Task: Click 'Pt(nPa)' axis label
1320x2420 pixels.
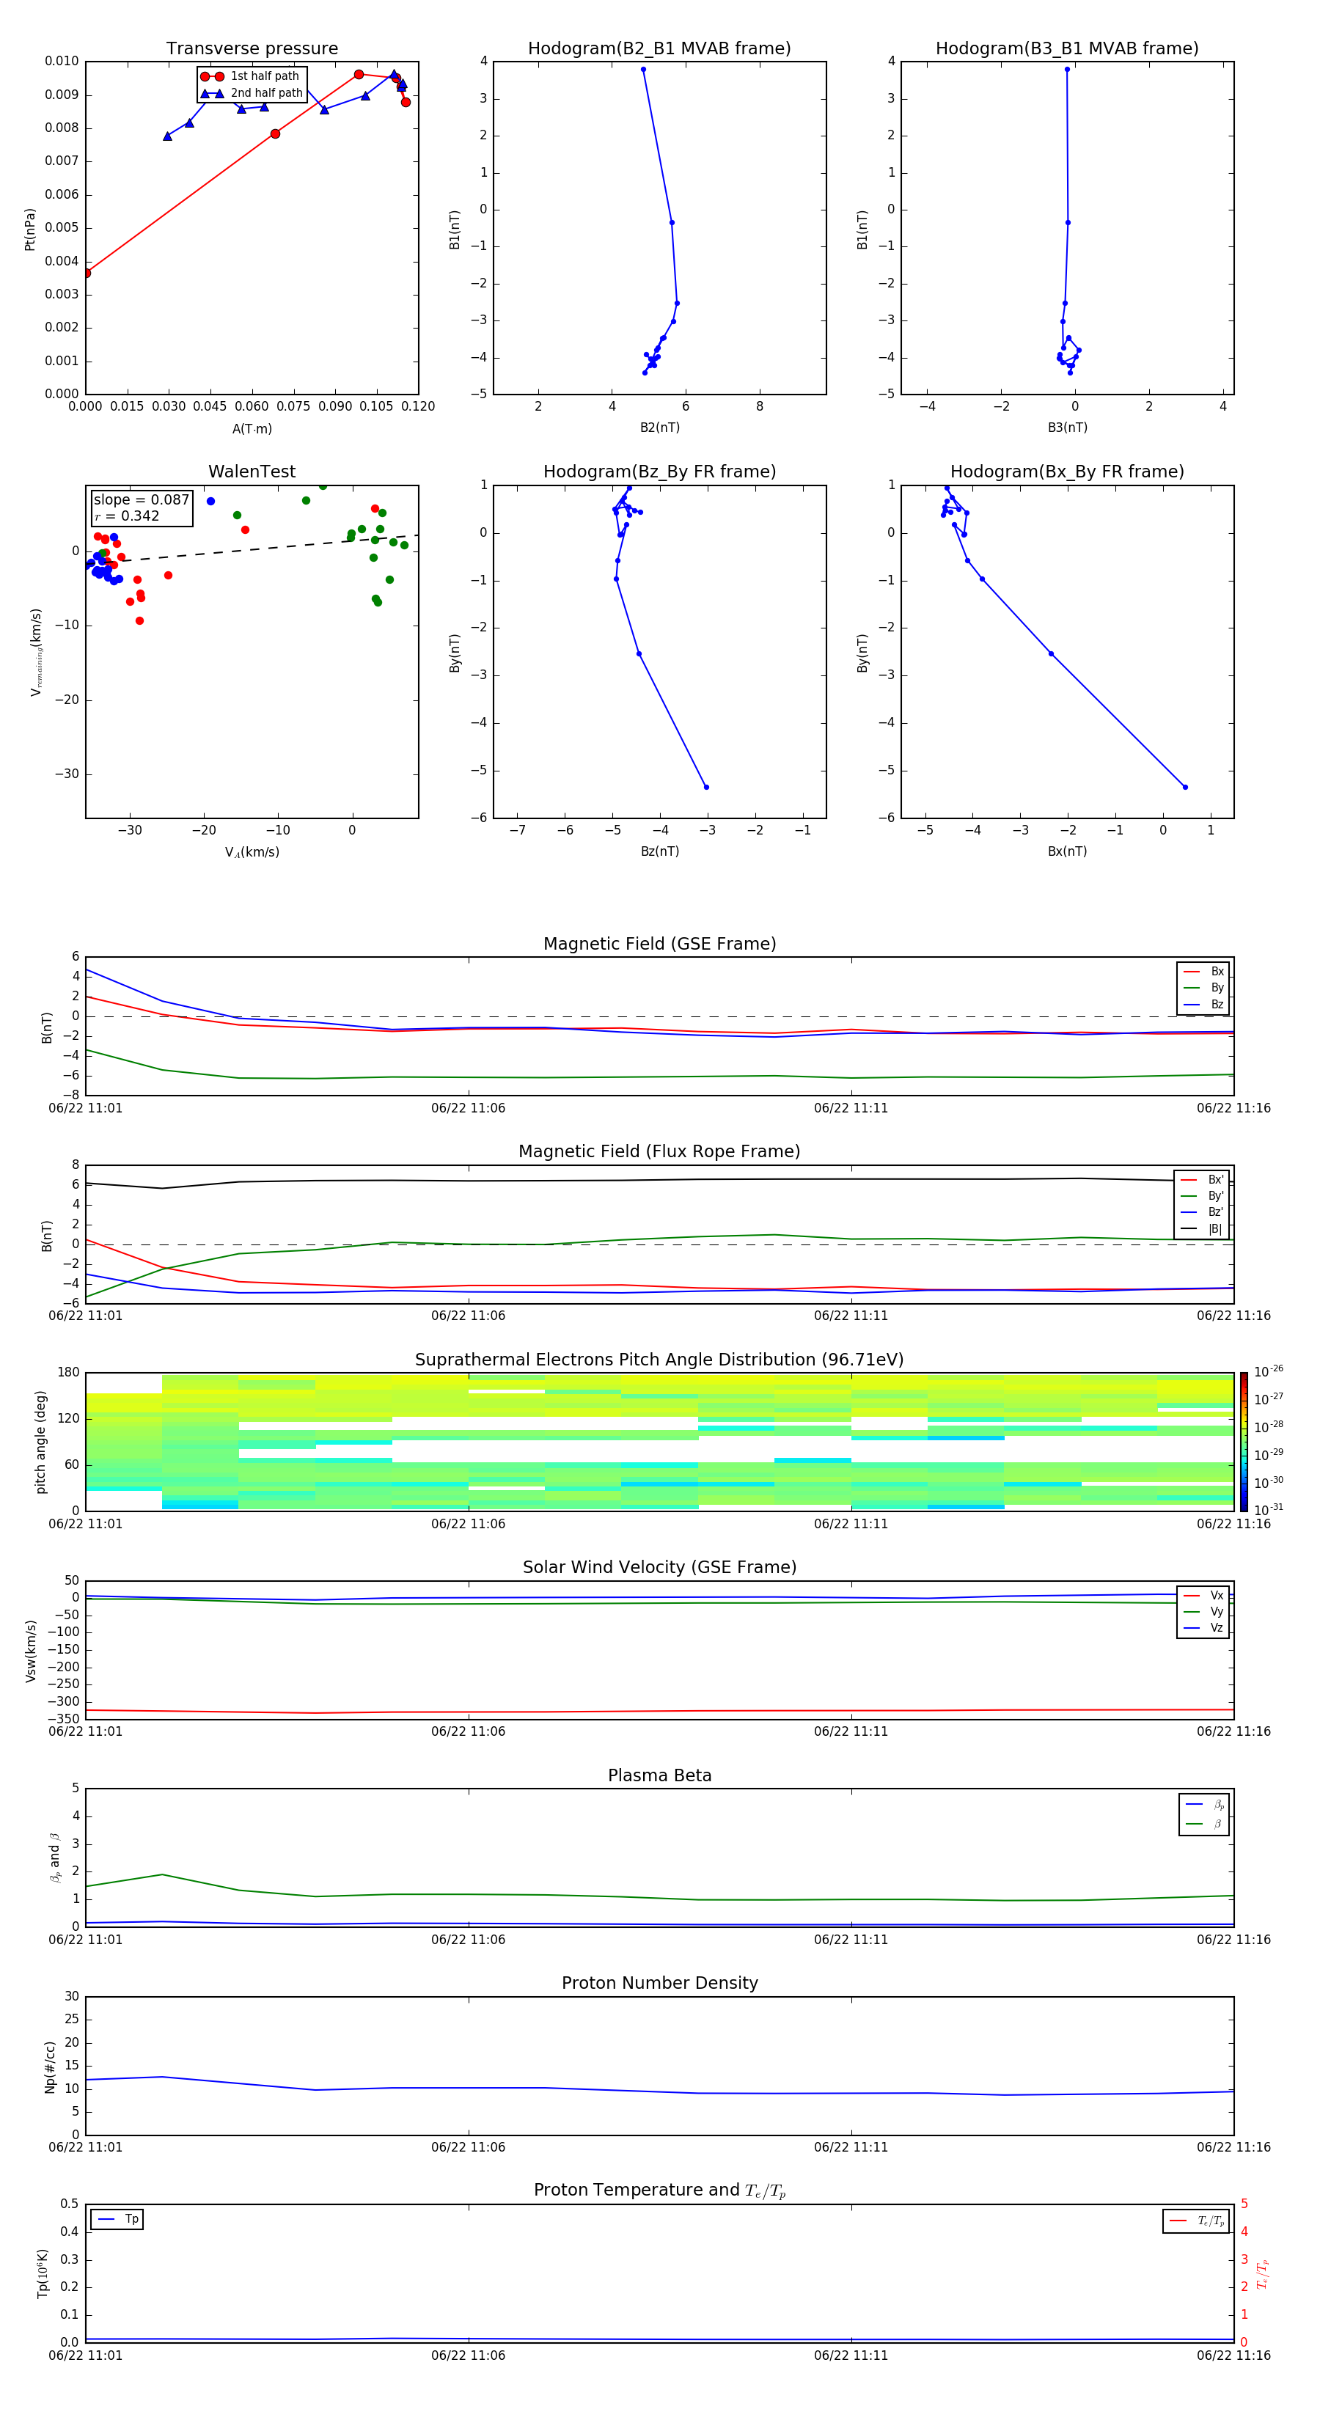Action: [x=30, y=230]
